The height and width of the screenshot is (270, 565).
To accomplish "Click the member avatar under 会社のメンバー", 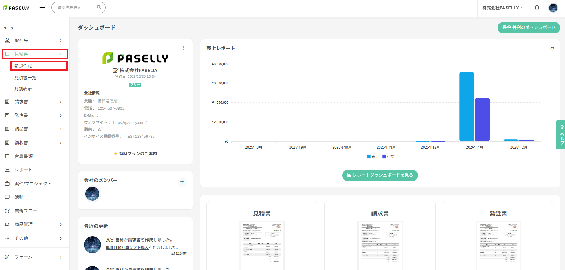I will coord(92,194).
